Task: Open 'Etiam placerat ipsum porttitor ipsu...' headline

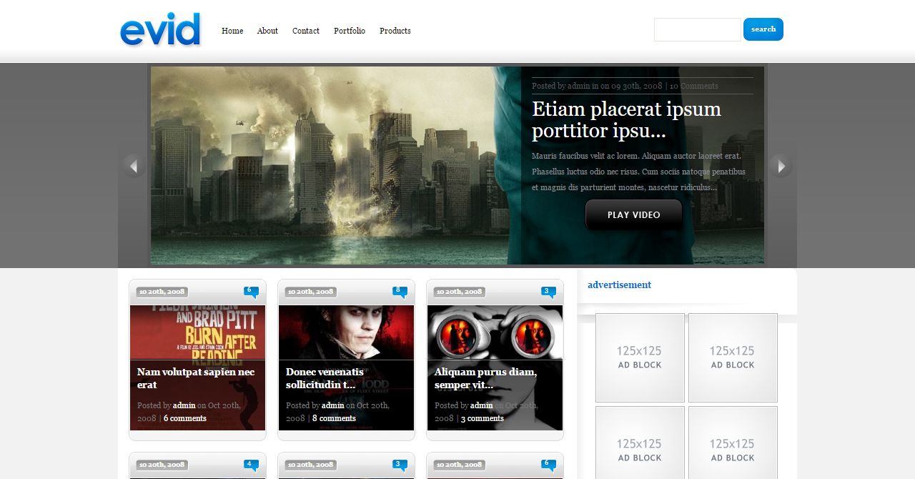Action: (626, 119)
